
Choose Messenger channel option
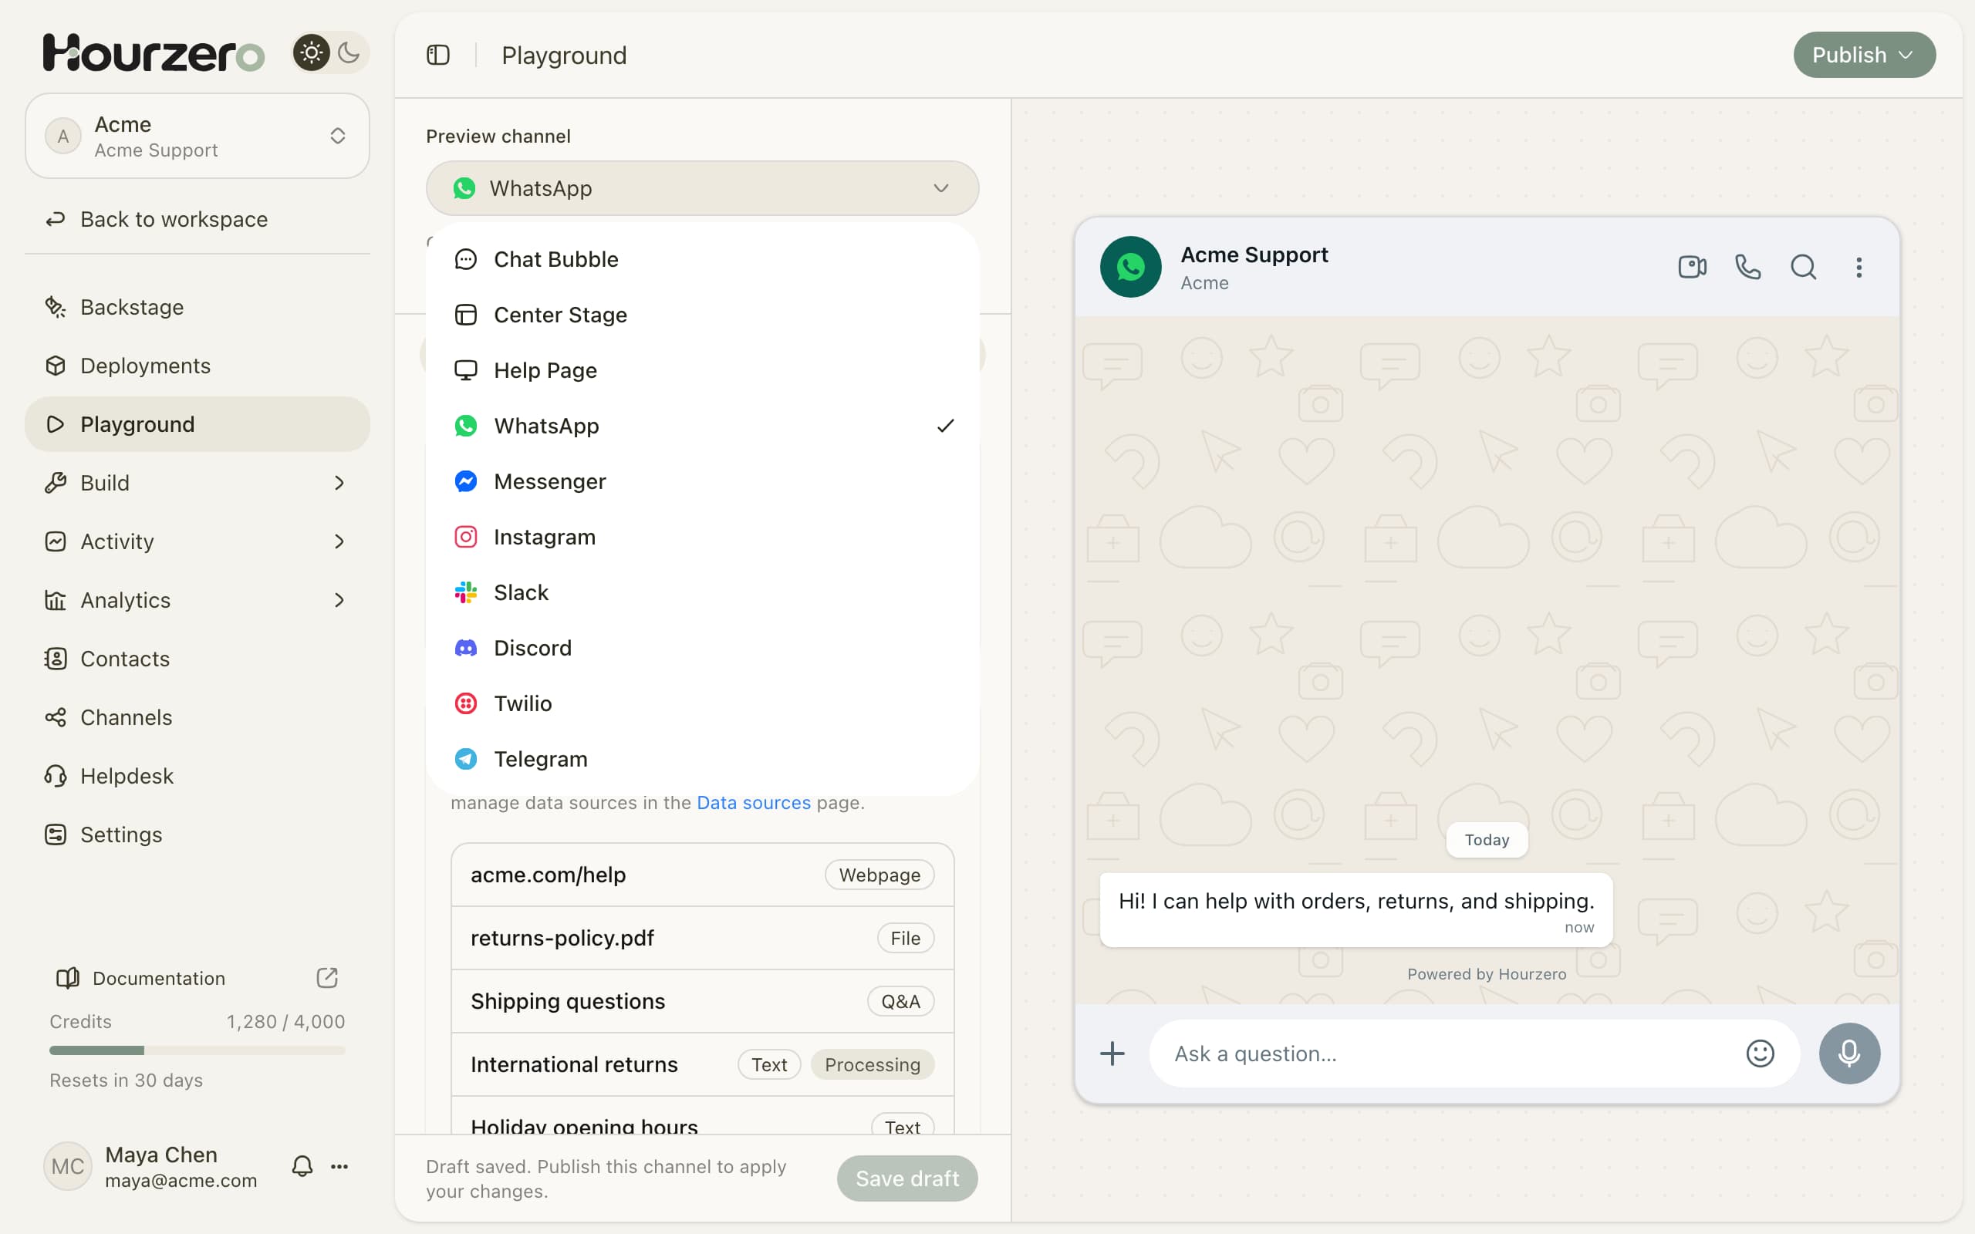click(x=702, y=481)
